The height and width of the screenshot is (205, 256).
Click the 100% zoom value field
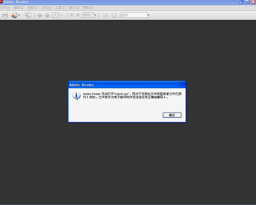(x=88, y=15)
